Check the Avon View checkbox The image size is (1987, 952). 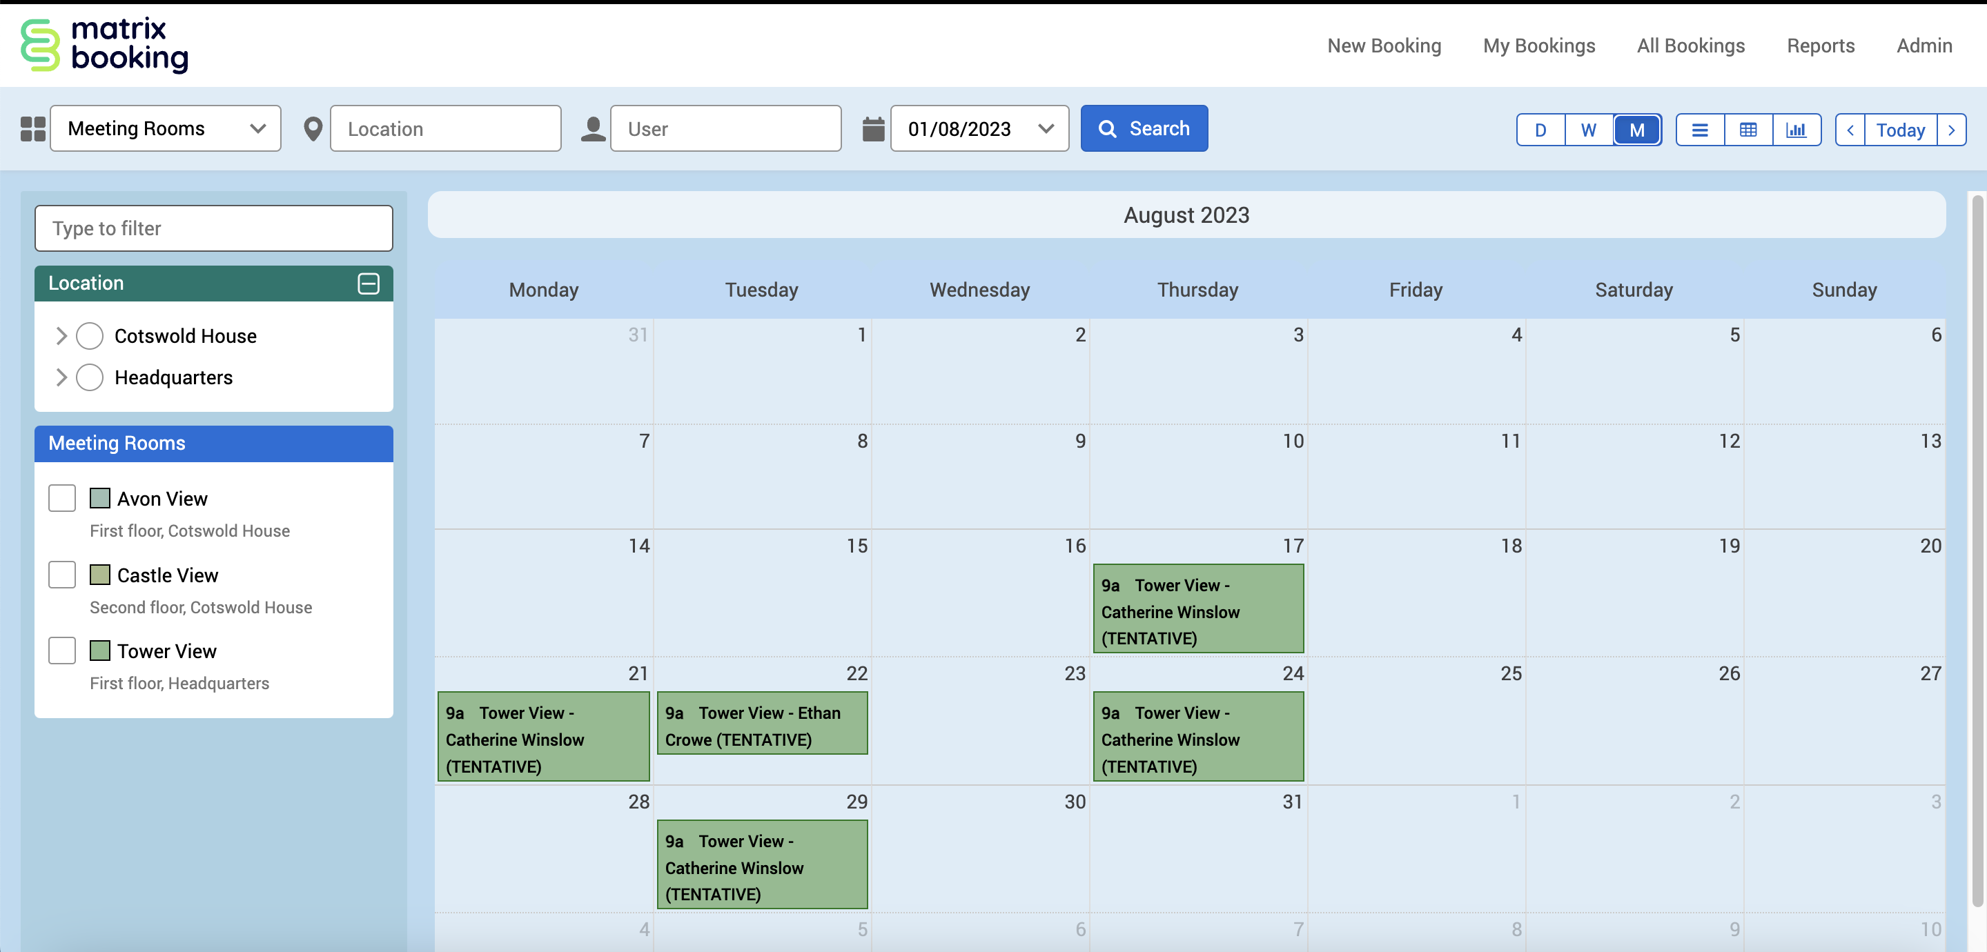pos(61,498)
